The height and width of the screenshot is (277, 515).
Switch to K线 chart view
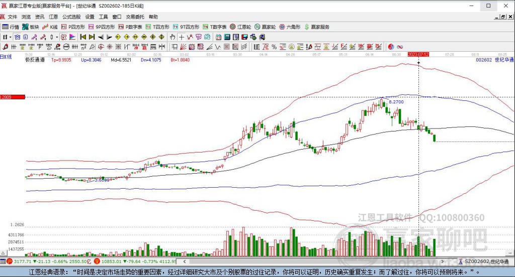coord(50,27)
